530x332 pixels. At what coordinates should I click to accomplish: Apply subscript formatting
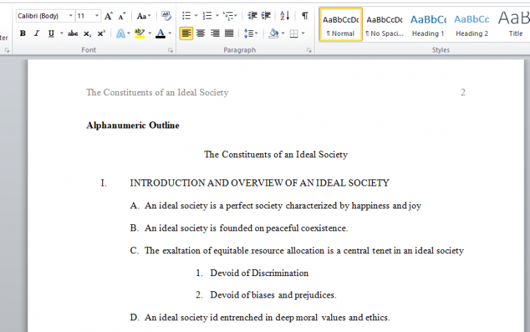coord(88,33)
